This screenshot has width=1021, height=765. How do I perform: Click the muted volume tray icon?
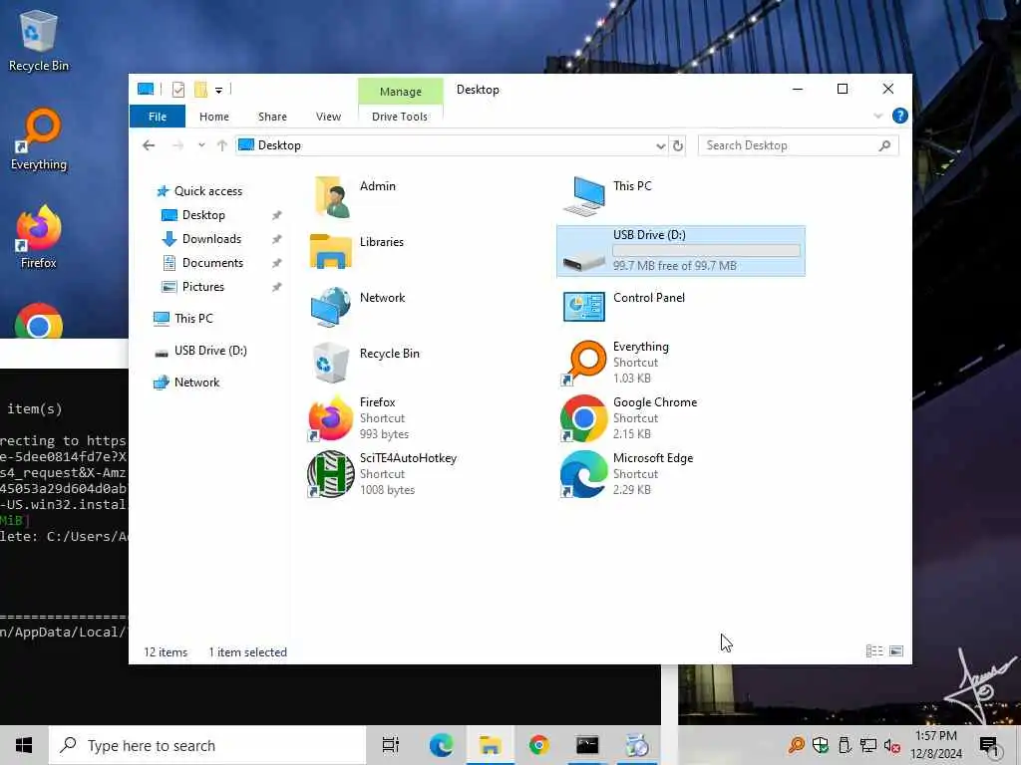pos(891,745)
